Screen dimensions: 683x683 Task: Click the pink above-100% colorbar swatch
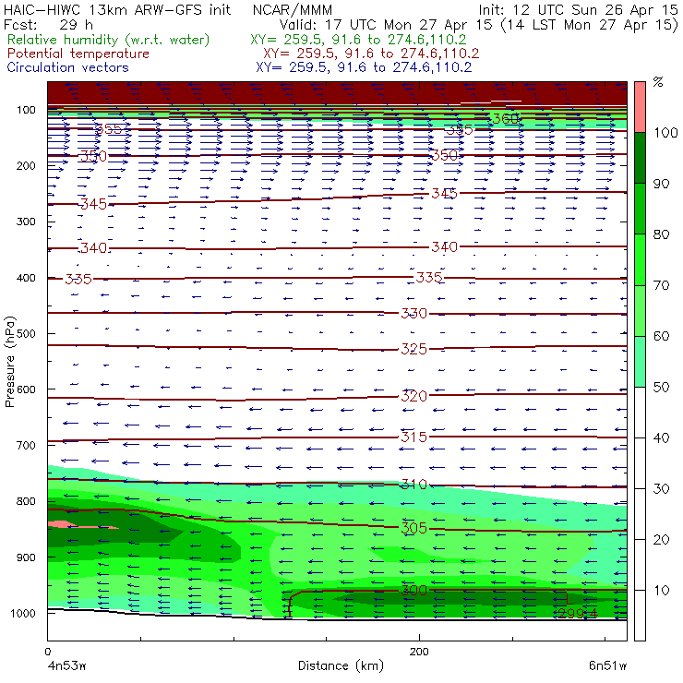640,107
